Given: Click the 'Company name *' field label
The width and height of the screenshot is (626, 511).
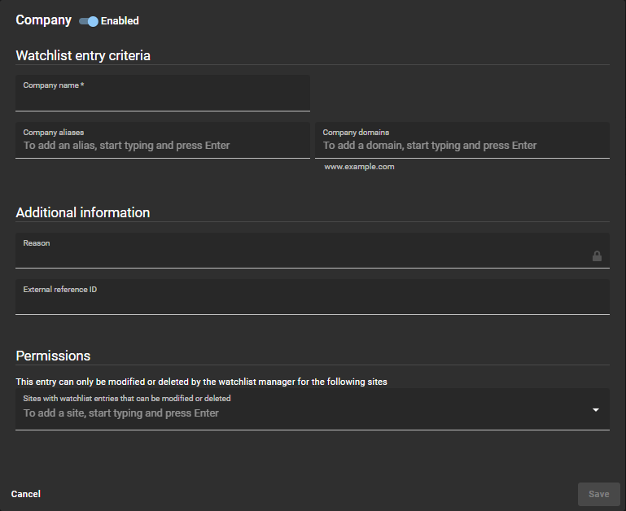Looking at the screenshot, I should pyautogui.click(x=54, y=85).
